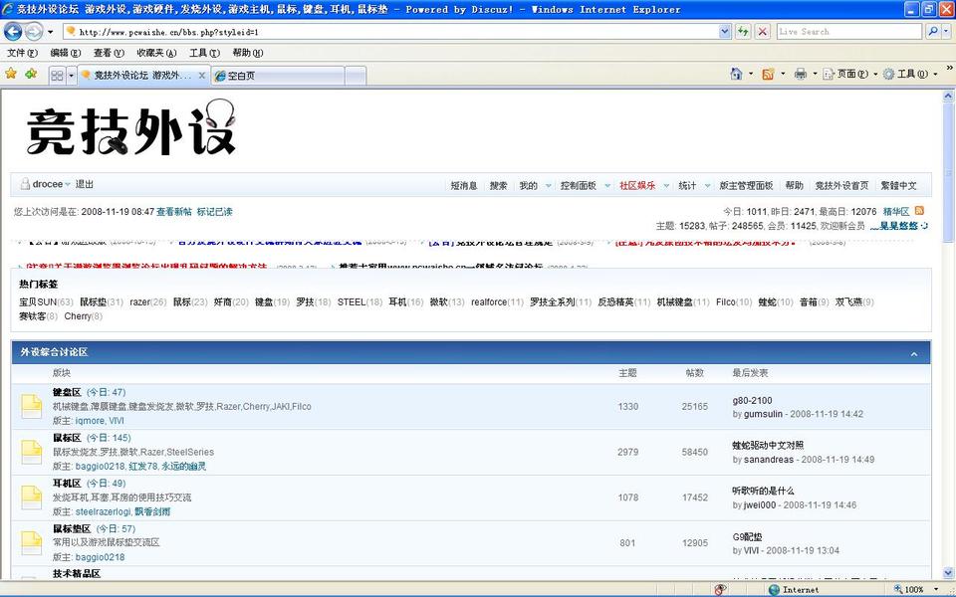Open the 鼠标区 forum link
This screenshot has height=597, width=956.
(67, 438)
